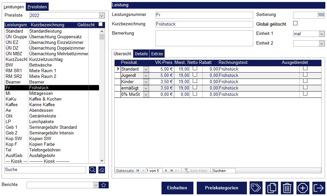The image size is (327, 196).
Task: Toggle the Global gelöscht checkbox
Action: (295, 23)
